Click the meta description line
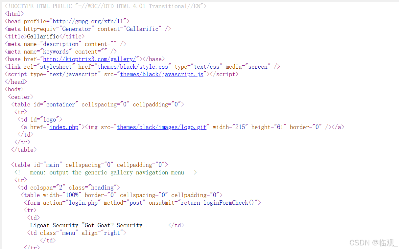 point(65,44)
